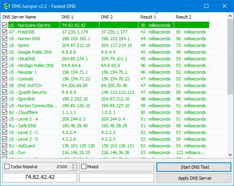The width and height of the screenshot is (234, 186).
Task: Uncheck the AU - Cloudflare server checkbox
Action: (x=4, y=112)
